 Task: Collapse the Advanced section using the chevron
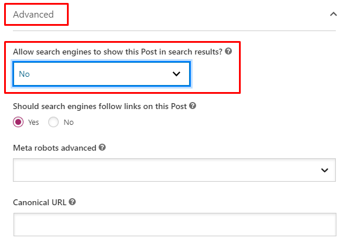pos(333,15)
